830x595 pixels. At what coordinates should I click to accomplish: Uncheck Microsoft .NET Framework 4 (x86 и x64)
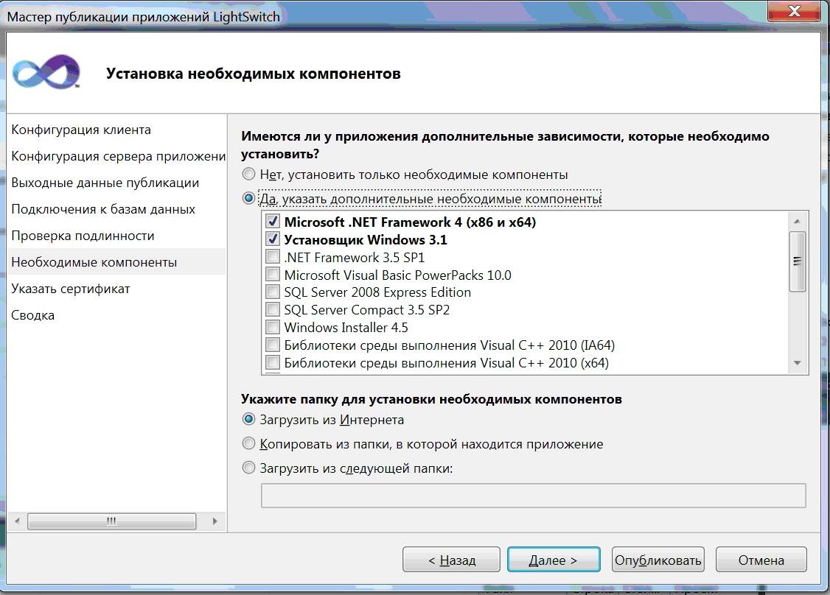(273, 221)
